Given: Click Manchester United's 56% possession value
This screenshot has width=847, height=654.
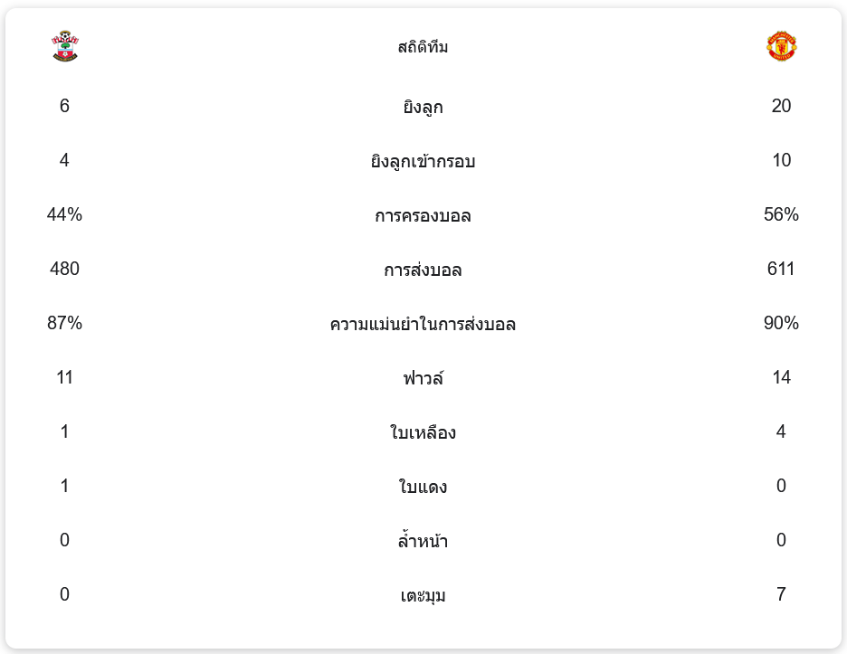Looking at the screenshot, I should point(781,214).
